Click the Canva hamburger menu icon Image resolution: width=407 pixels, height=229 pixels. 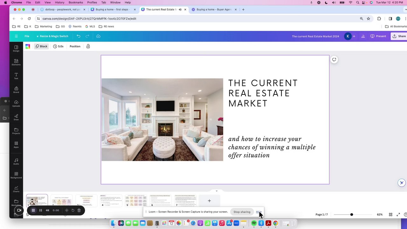coord(16,36)
